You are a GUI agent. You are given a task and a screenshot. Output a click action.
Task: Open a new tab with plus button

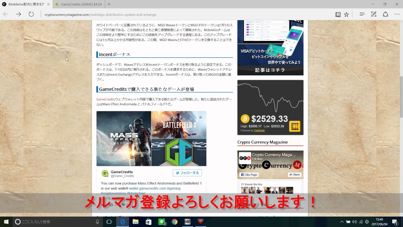[x=109, y=4]
